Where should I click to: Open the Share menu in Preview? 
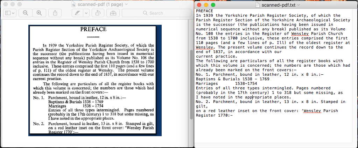pos(55,13)
